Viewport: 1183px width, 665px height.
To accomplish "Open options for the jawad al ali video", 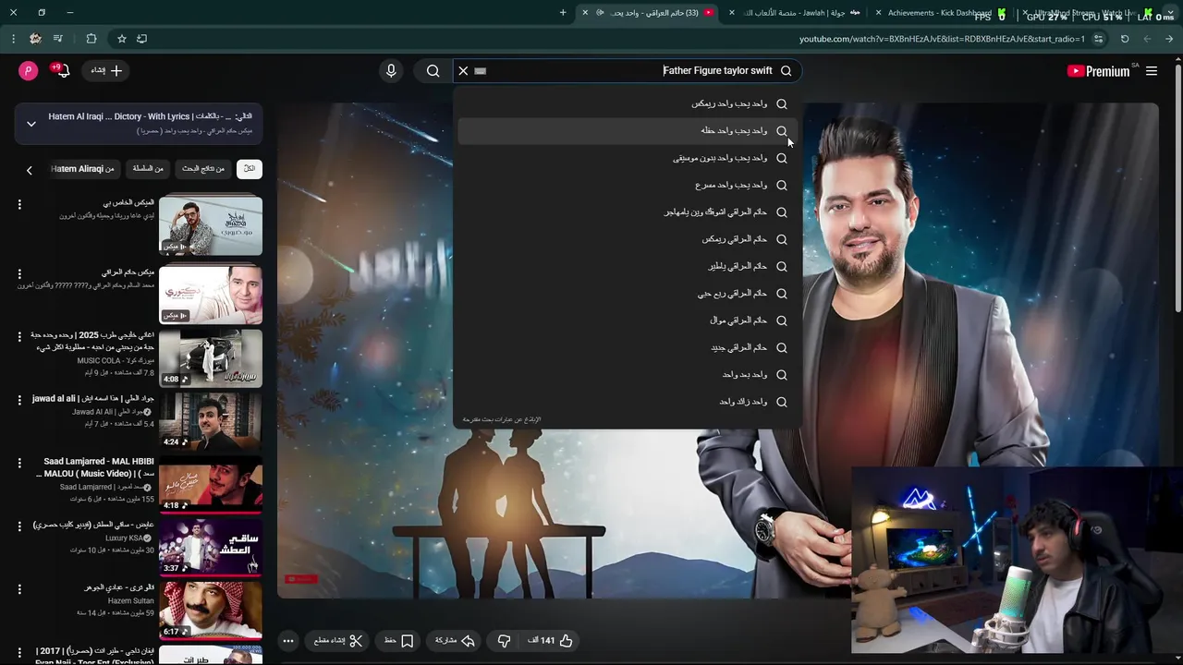I will tap(19, 400).
